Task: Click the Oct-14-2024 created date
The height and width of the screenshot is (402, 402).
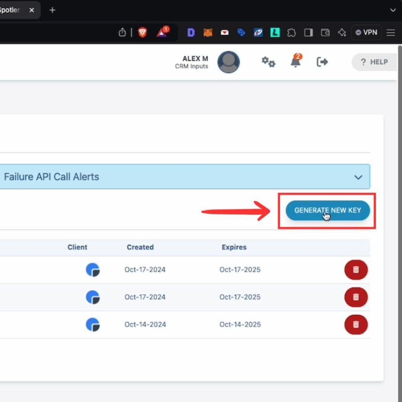Action: click(145, 325)
